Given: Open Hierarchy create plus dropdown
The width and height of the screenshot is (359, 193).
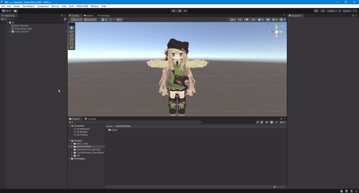Looking at the screenshot, I should pyautogui.click(x=3, y=19).
